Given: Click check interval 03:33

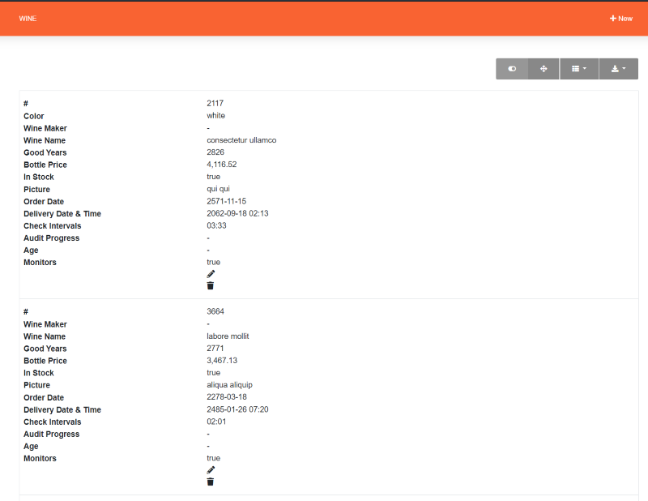Looking at the screenshot, I should (216, 226).
